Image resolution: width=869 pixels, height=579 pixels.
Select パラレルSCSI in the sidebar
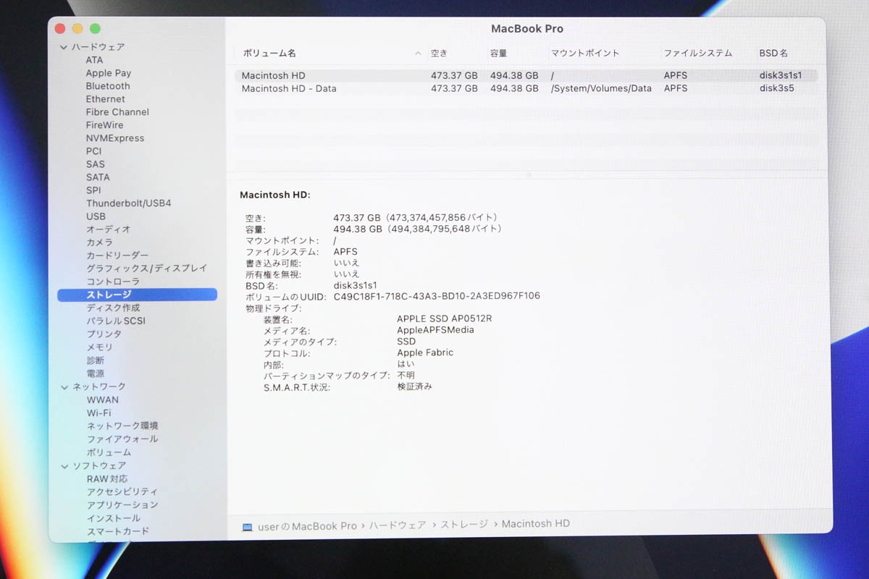116,321
